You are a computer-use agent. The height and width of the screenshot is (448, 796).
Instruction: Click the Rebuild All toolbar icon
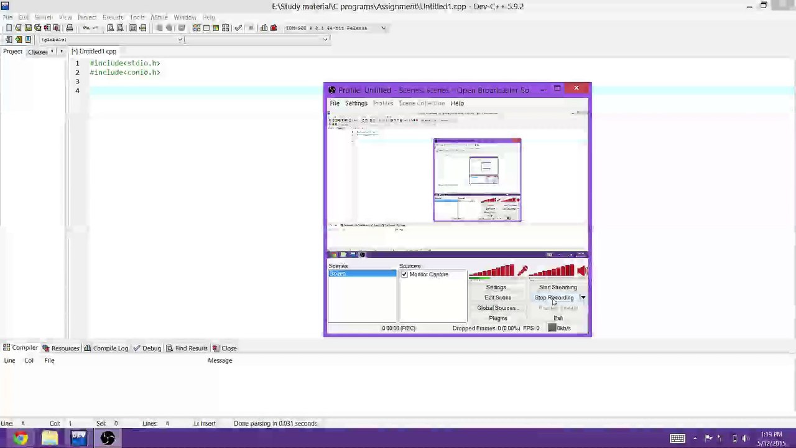point(226,28)
